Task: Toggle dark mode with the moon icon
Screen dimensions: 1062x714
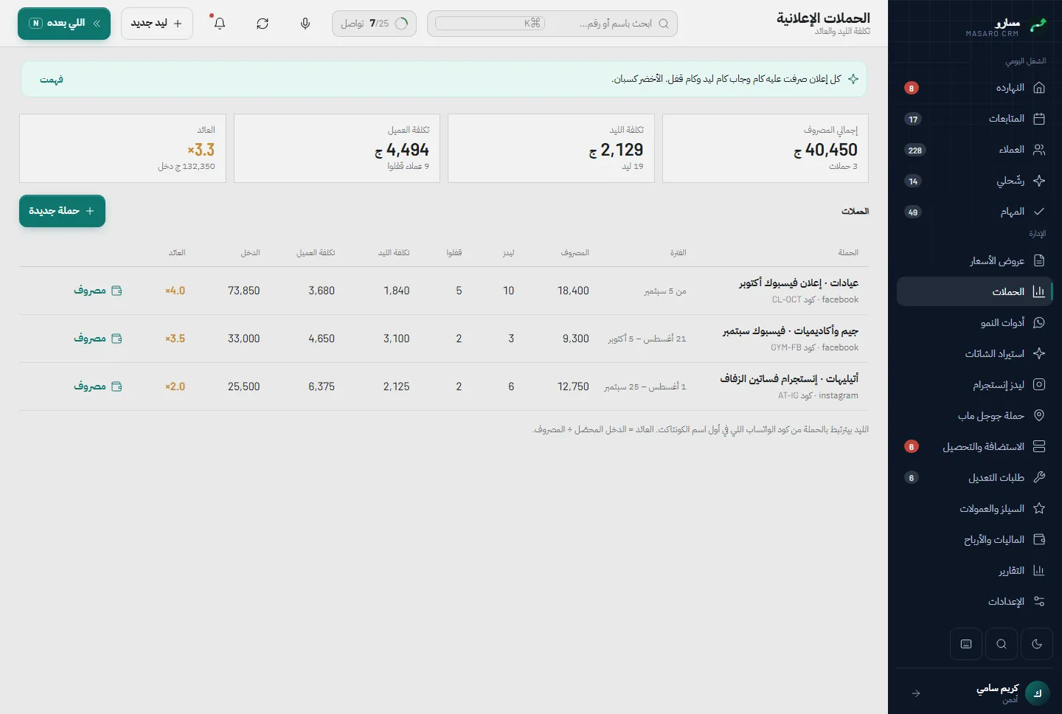Action: coord(1037,644)
